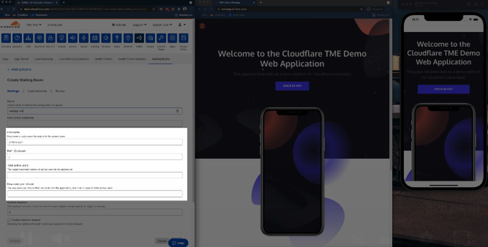Click the webapp browser address bar

(289, 9)
